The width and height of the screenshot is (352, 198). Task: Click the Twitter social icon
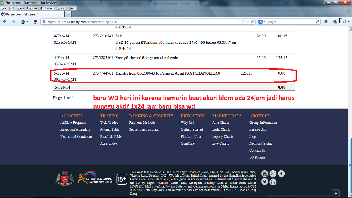point(265,182)
